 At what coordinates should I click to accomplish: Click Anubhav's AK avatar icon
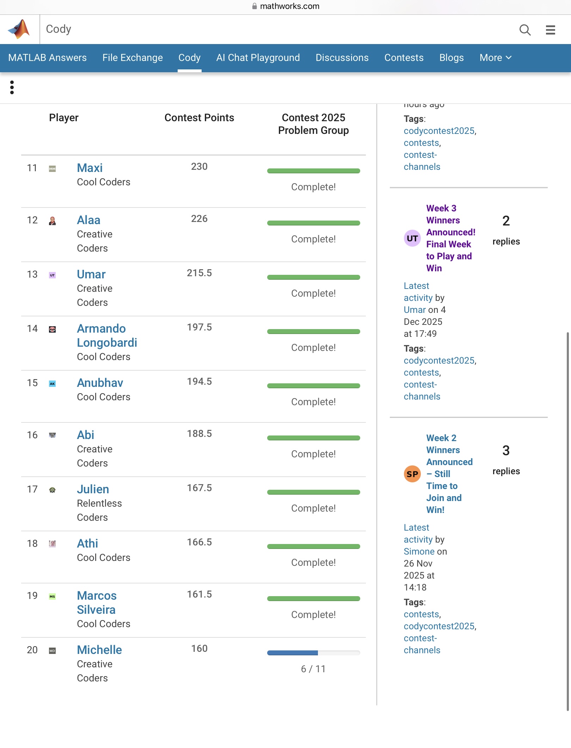pyautogui.click(x=52, y=384)
